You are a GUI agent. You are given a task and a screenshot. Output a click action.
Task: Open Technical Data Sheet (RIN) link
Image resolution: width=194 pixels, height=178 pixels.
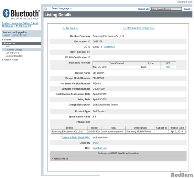[76, 137]
